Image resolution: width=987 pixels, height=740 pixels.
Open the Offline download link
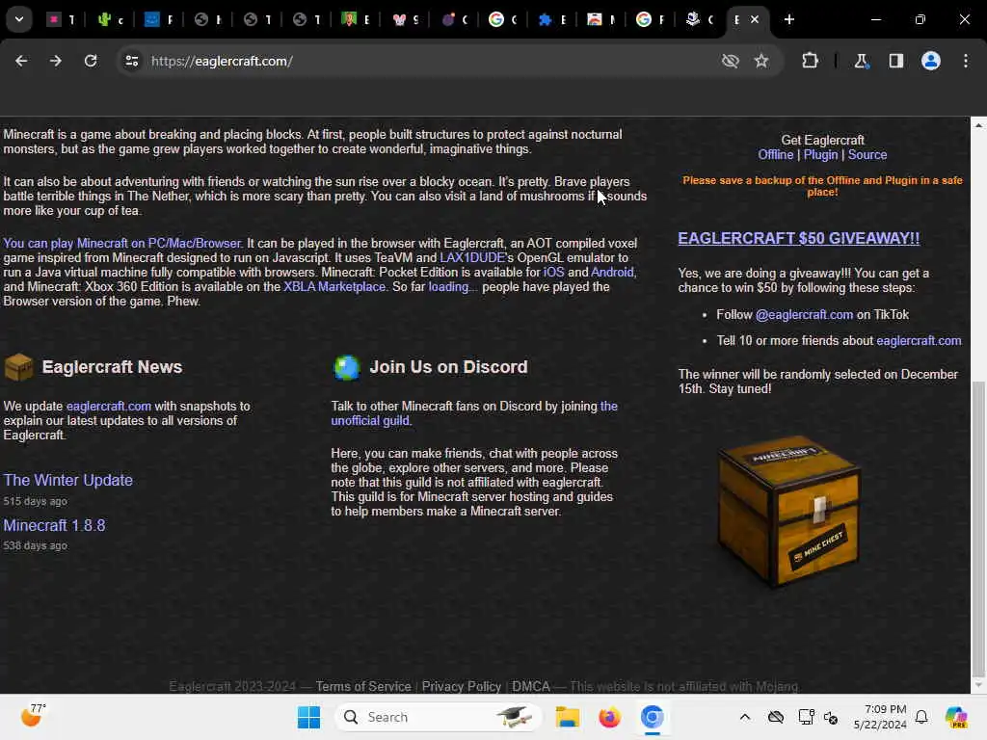click(x=776, y=155)
